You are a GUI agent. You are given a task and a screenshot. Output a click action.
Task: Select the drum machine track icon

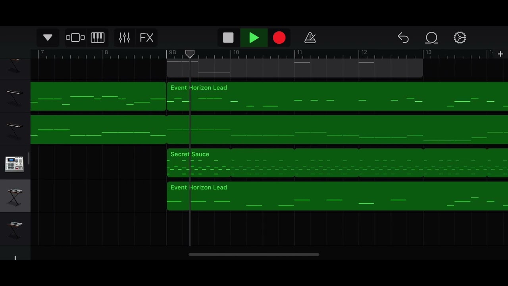click(14, 163)
